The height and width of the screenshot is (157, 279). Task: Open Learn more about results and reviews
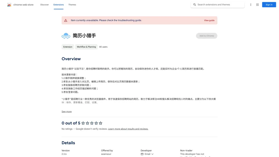click(x=128, y=129)
